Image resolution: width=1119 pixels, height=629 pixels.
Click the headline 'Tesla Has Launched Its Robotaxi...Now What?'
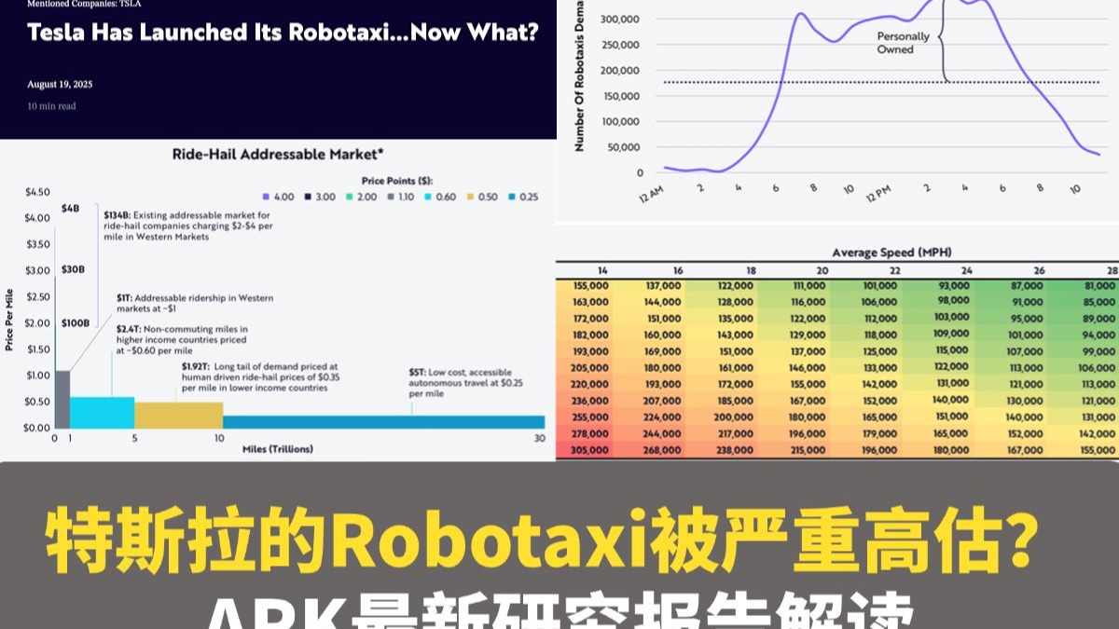pyautogui.click(x=283, y=34)
